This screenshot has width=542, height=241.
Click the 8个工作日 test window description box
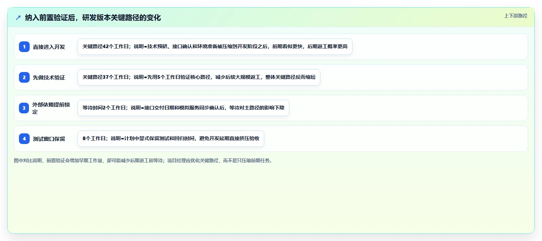[x=171, y=139]
